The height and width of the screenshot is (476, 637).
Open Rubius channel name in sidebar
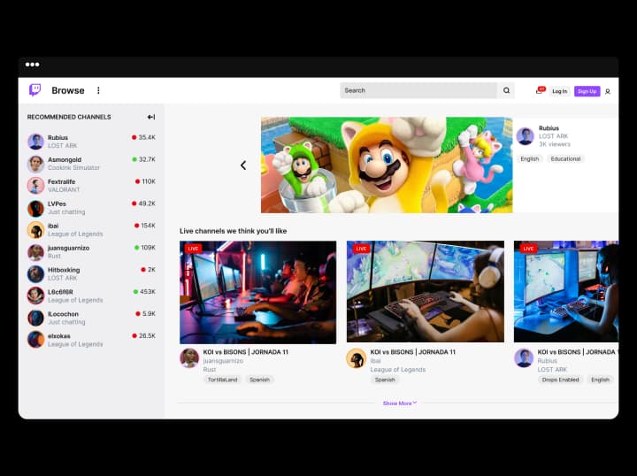[x=58, y=138]
